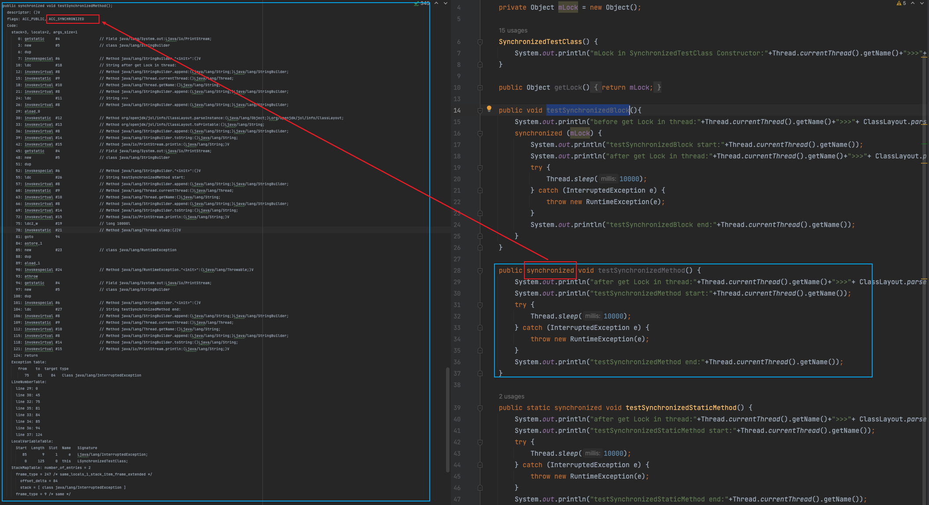Click 'StackMapTable: number_of_entries = 2' line
Image resolution: width=929 pixels, height=505 pixels.
click(x=51, y=468)
